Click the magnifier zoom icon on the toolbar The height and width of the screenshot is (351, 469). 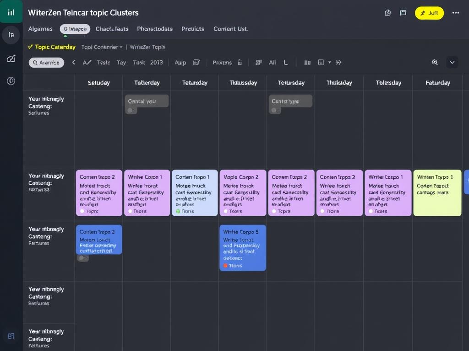(435, 62)
